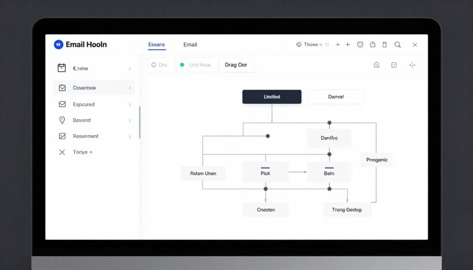Click the connector dot between Danfiro and Beln
This screenshot has width=473, height=270.
click(329, 154)
